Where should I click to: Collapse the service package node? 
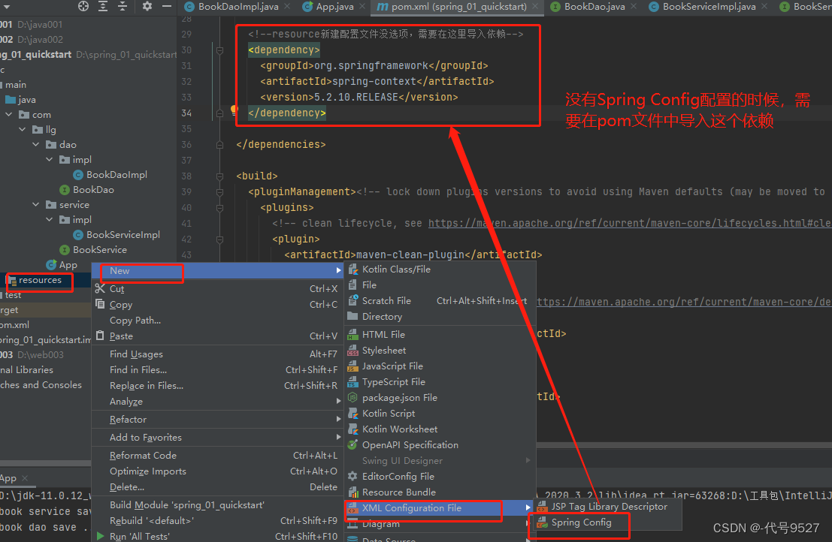(35, 204)
